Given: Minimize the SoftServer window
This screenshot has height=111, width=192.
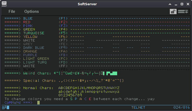Looking at the screenshot, I should point(176,4).
